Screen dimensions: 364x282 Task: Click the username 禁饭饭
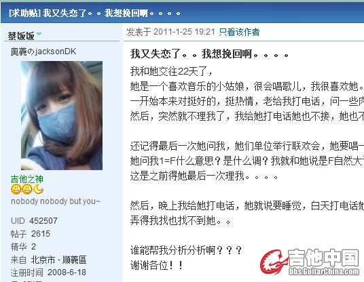pyautogui.click(x=21, y=36)
